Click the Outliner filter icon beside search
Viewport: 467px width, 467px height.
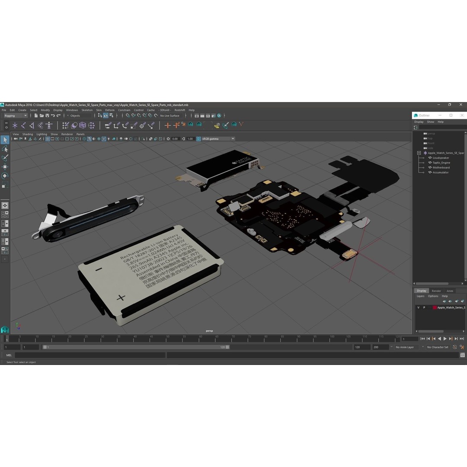(x=416, y=128)
